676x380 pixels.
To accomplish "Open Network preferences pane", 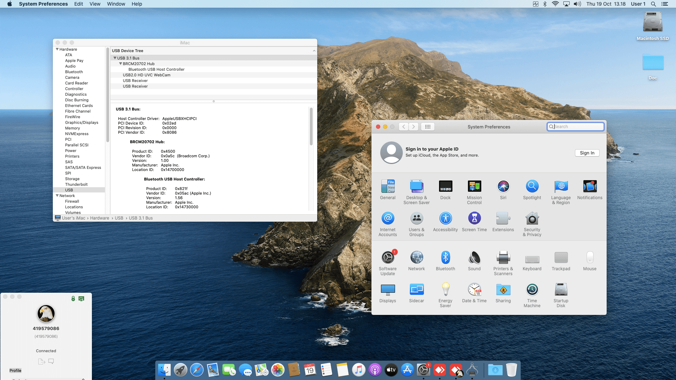I will (x=417, y=261).
